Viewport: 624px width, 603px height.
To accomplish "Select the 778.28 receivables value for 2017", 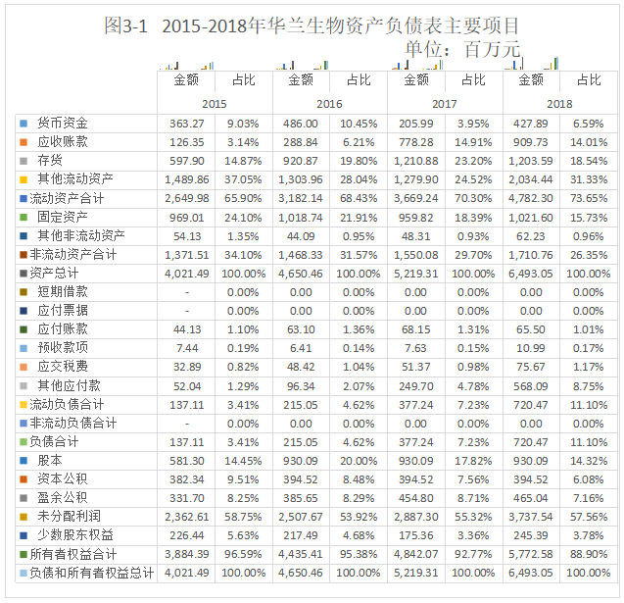I will [416, 142].
